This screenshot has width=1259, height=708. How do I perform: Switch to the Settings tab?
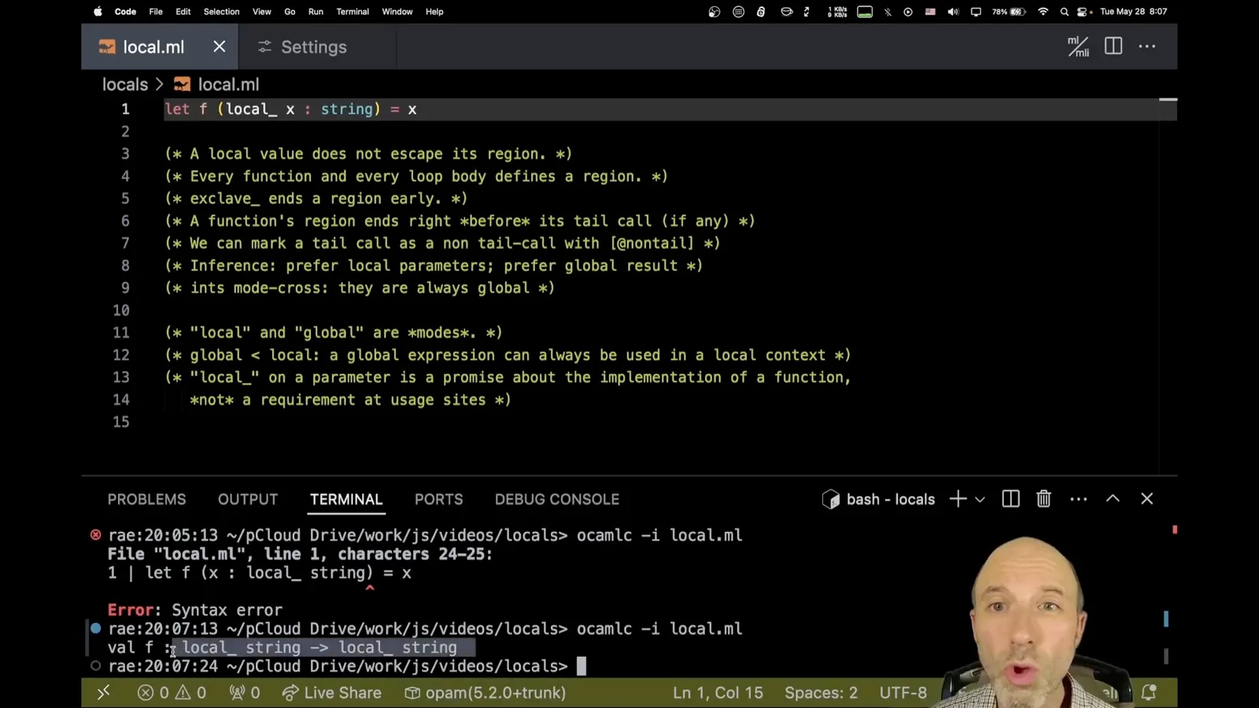click(303, 47)
